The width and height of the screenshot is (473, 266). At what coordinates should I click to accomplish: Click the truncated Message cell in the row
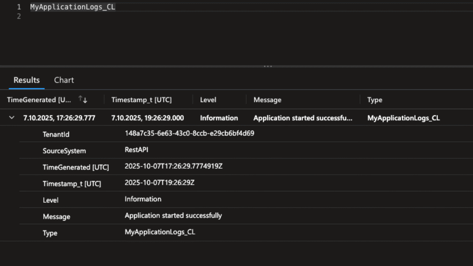coord(303,118)
